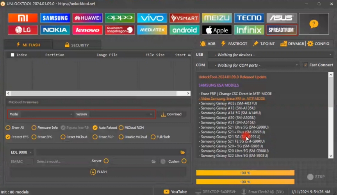Launch DEVMGR device manager
The image size is (337, 195).
(292, 44)
